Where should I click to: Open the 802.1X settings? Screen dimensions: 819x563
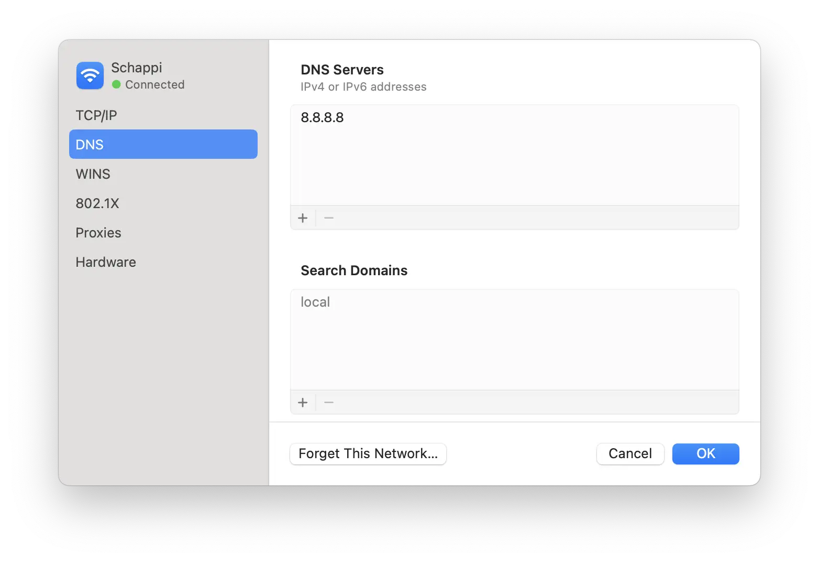(x=163, y=203)
